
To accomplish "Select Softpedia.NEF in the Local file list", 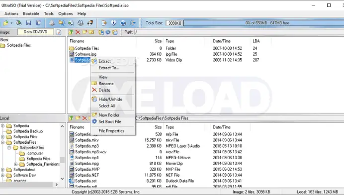I will (x=87, y=175).
